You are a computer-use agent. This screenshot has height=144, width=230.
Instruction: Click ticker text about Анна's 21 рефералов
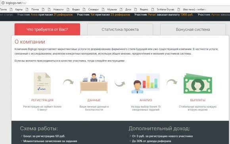point(45,15)
